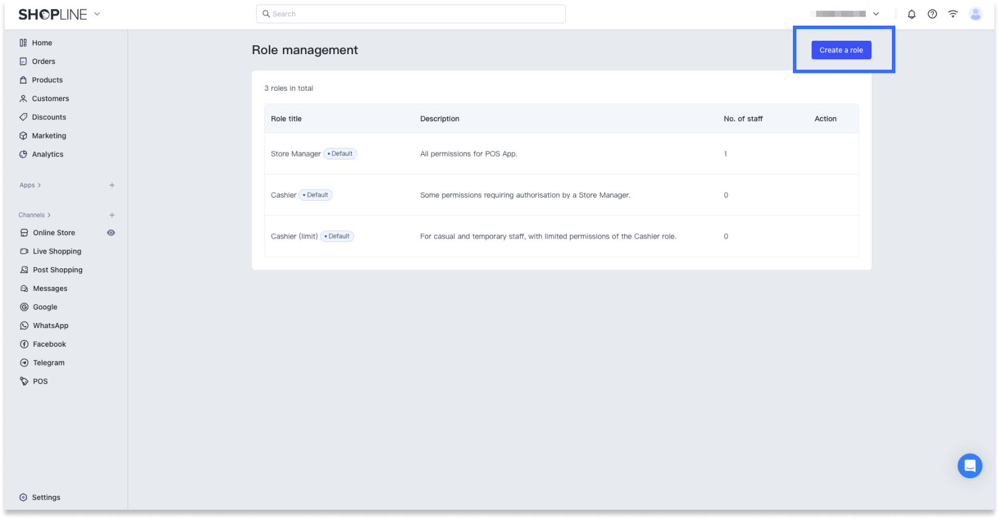Click the Live Shopping camera icon
Image resolution: width=999 pixels, height=519 pixels.
pos(24,251)
